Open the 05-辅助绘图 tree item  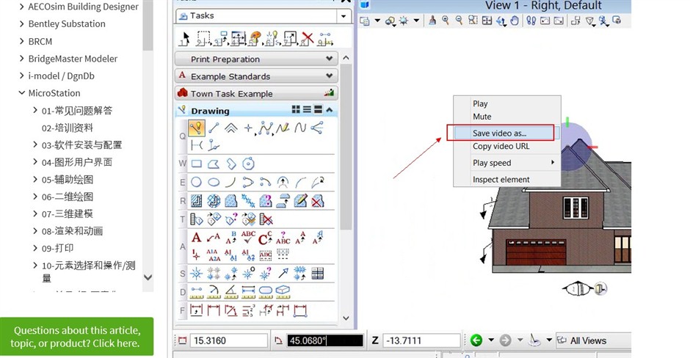[x=68, y=180]
